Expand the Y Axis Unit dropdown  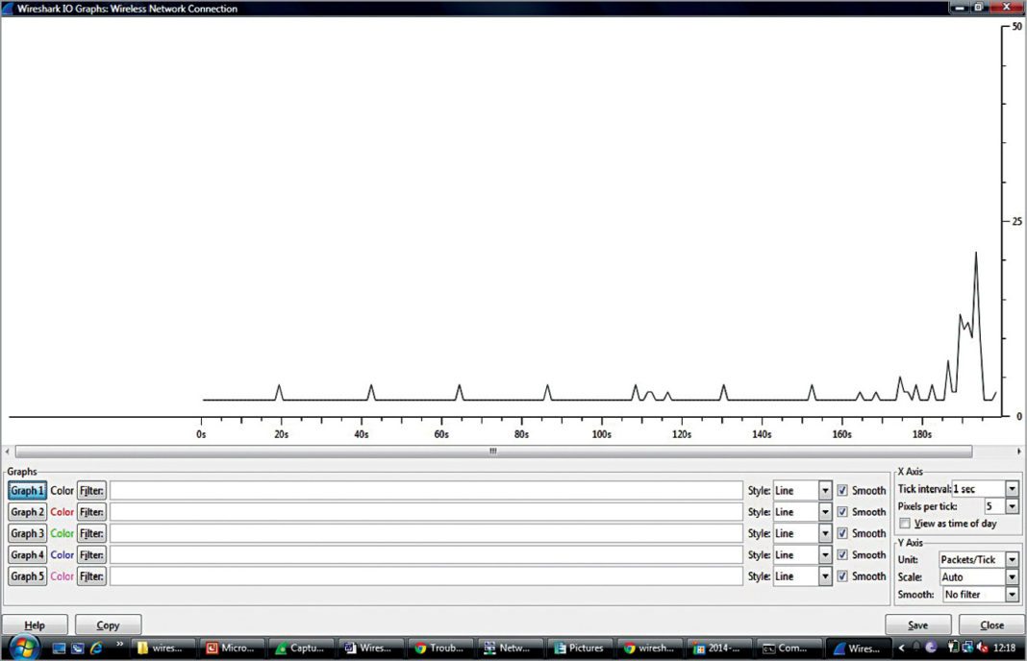[1012, 558]
